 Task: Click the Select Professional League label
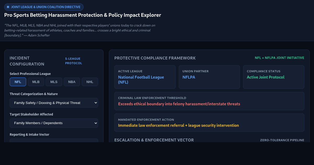(x=30, y=74)
